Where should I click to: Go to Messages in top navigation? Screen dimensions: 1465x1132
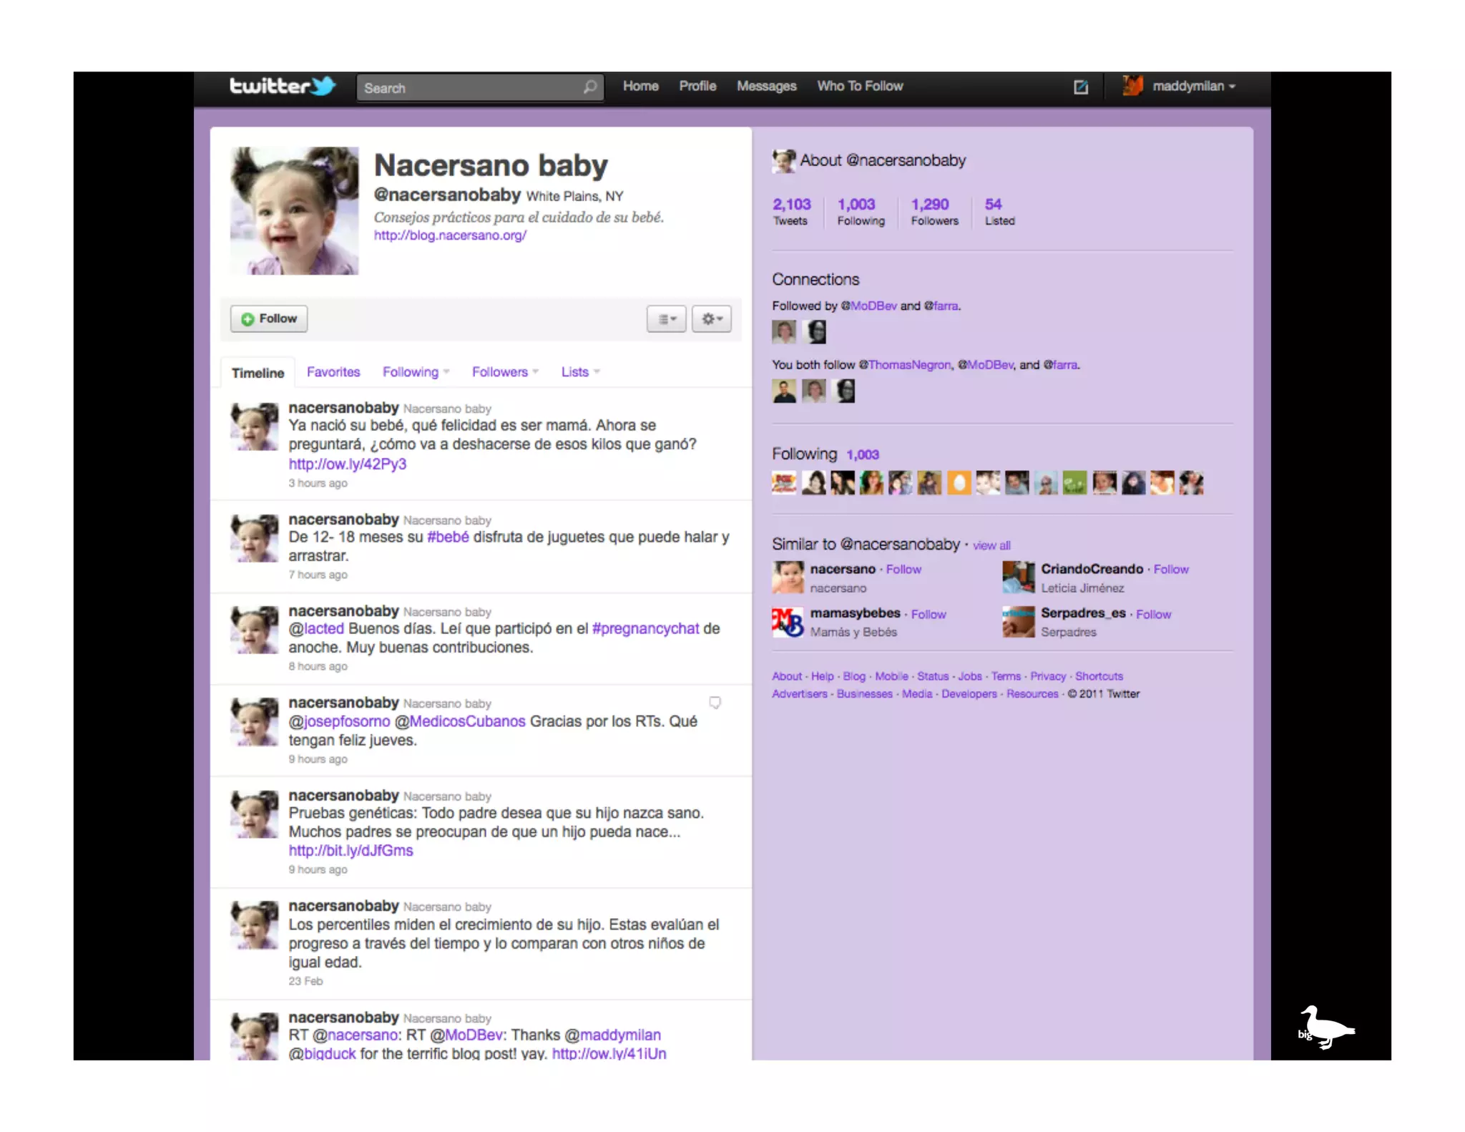766,87
